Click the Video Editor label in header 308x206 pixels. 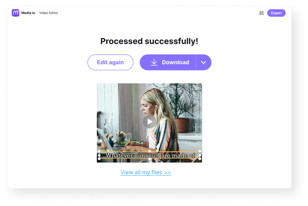49,13
